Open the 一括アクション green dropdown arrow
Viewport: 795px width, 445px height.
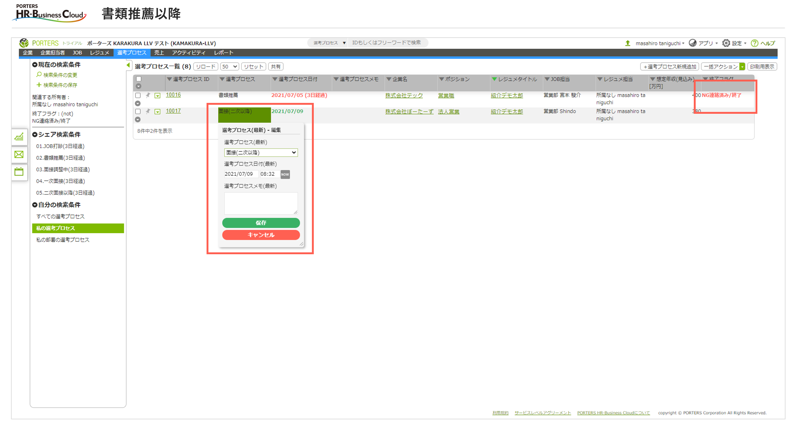click(x=742, y=66)
